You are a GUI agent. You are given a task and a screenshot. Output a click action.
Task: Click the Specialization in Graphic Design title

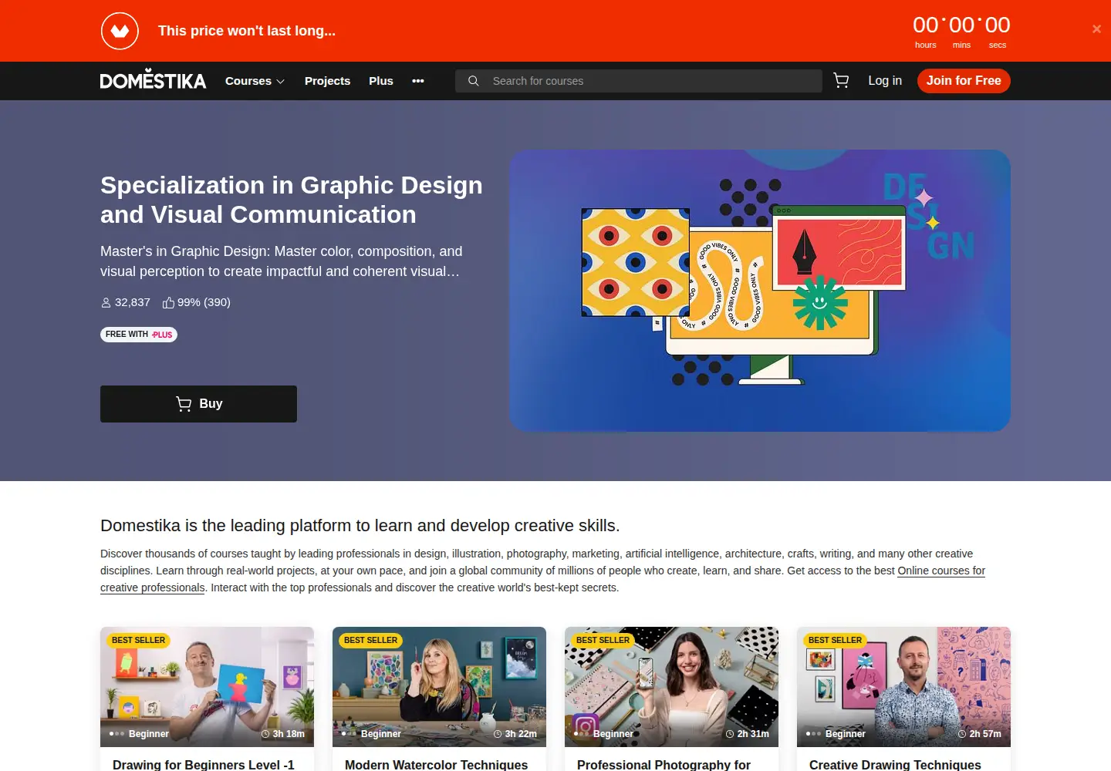(292, 200)
